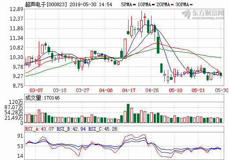Click volume axis label 120万

click(16, 102)
